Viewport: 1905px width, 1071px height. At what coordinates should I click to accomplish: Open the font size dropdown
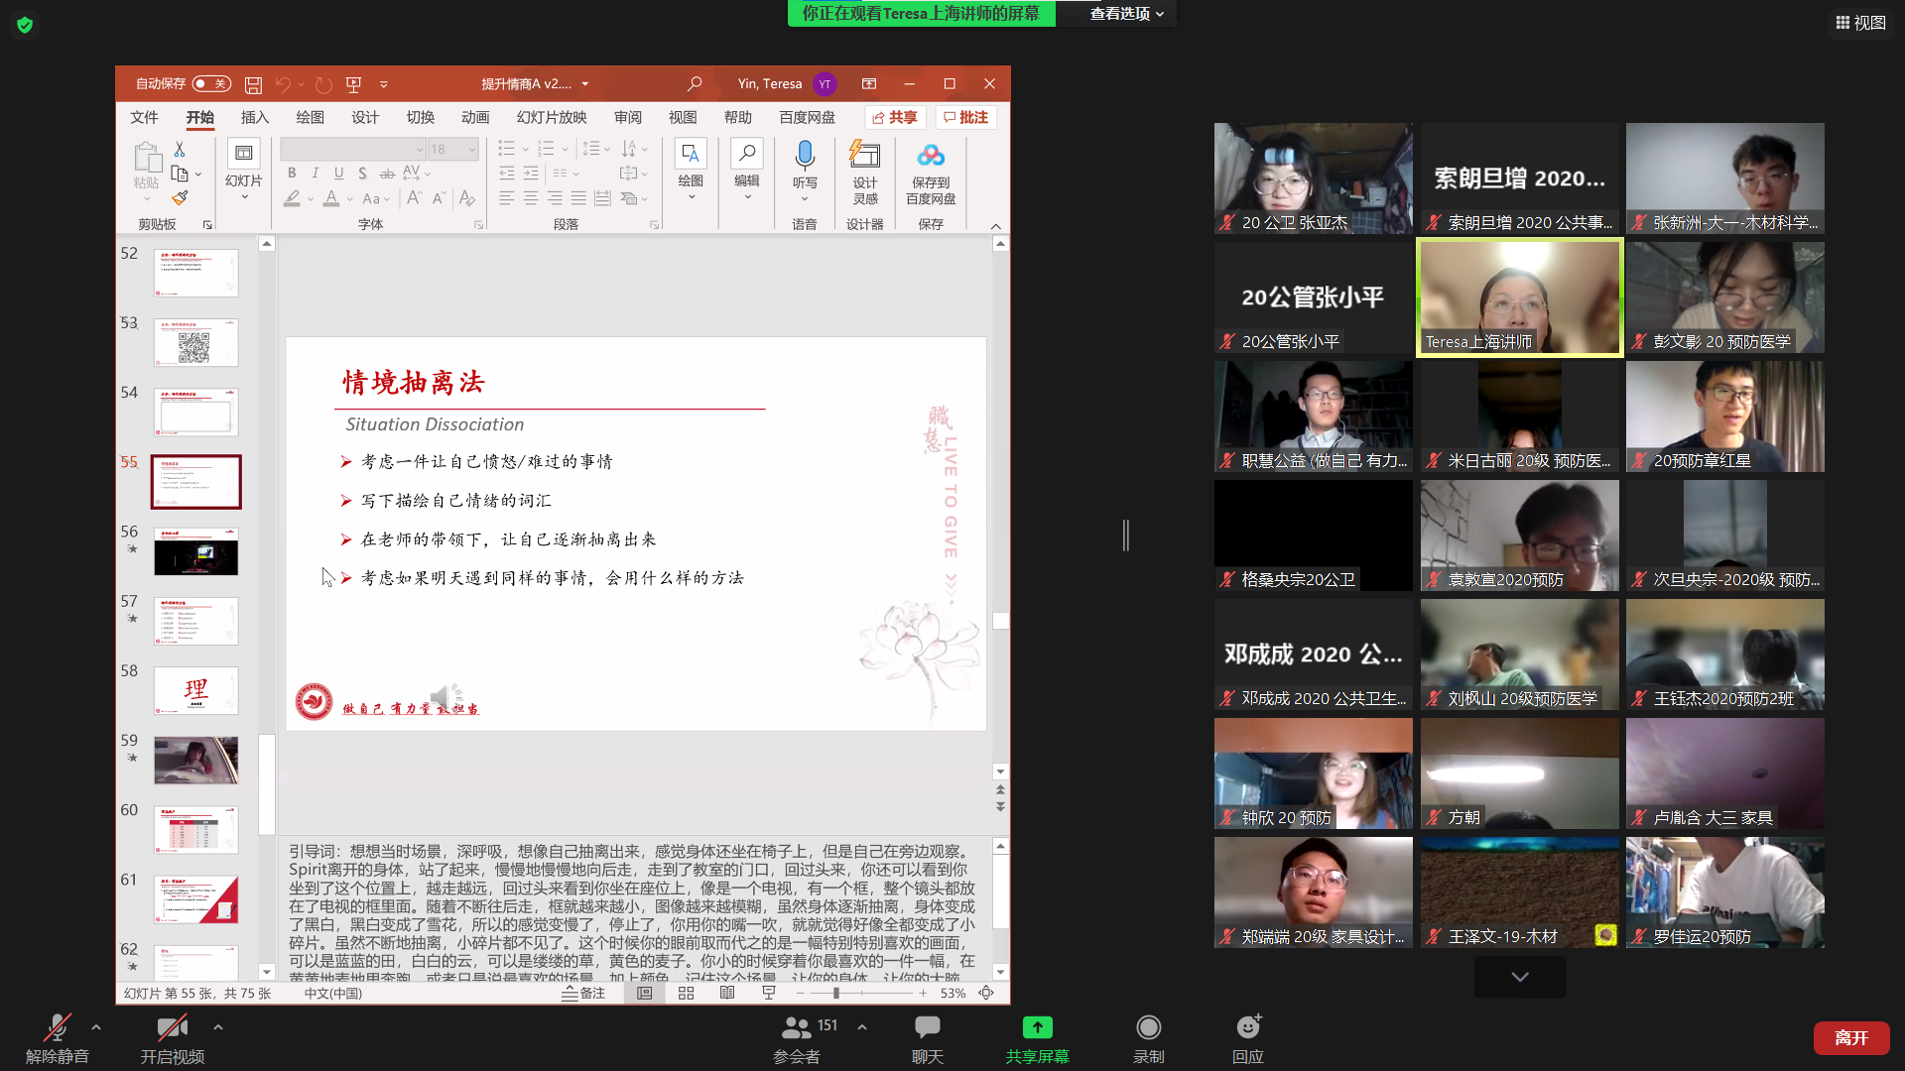click(472, 149)
